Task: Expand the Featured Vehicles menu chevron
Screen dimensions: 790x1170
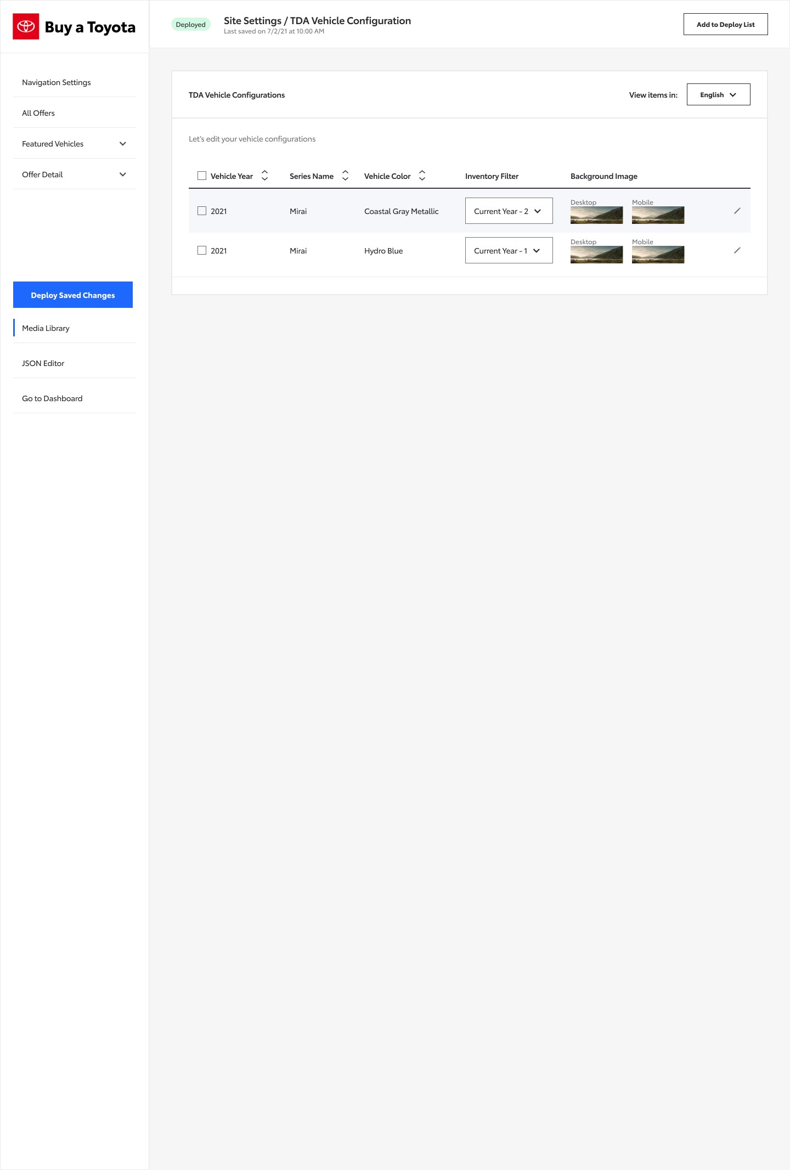Action: [x=123, y=144]
